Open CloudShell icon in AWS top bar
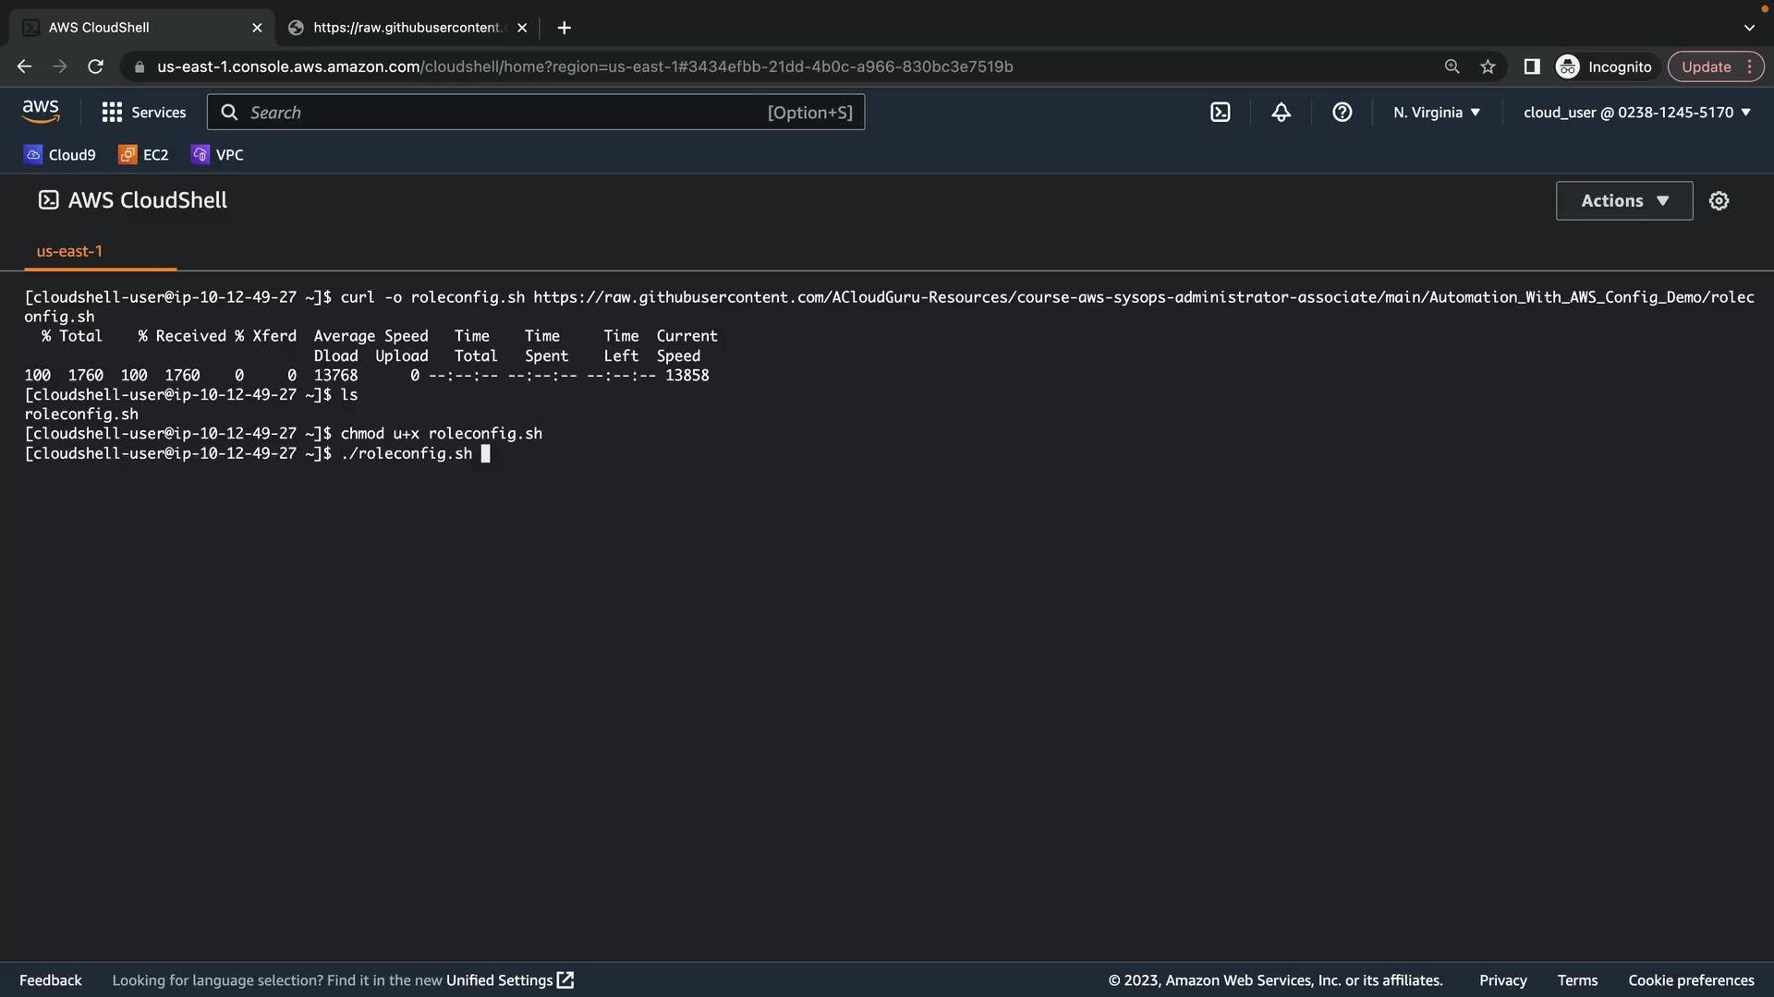 pyautogui.click(x=1220, y=113)
